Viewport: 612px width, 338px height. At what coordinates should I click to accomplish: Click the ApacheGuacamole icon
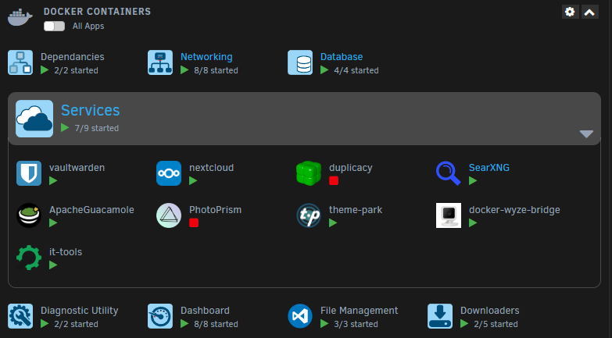(29, 215)
